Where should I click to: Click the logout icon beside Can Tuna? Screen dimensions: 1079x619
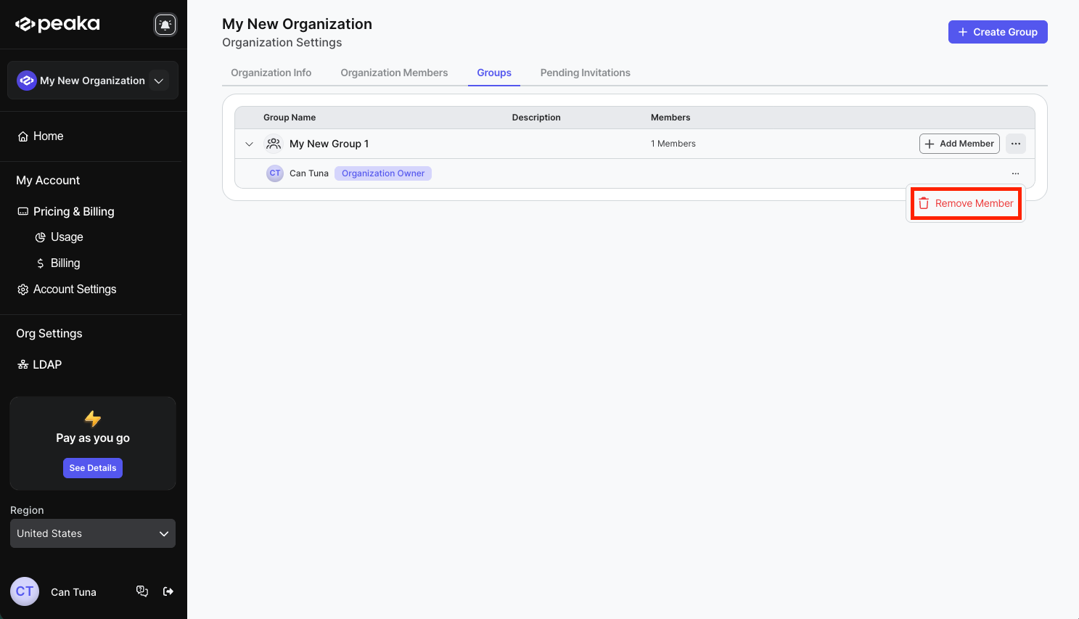click(x=168, y=591)
